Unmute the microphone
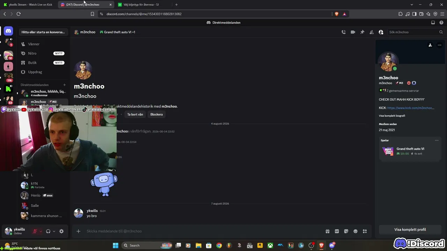This screenshot has height=251, width=447. pos(35,231)
